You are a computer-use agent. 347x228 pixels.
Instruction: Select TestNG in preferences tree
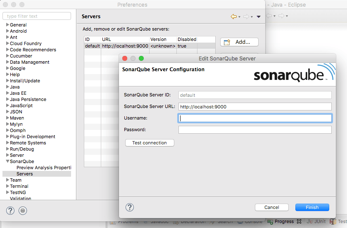coord(18,192)
